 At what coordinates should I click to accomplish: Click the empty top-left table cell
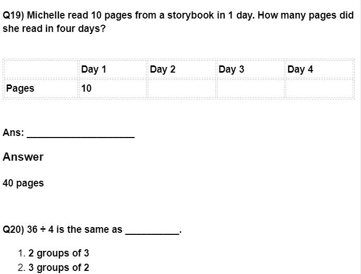tap(41, 69)
